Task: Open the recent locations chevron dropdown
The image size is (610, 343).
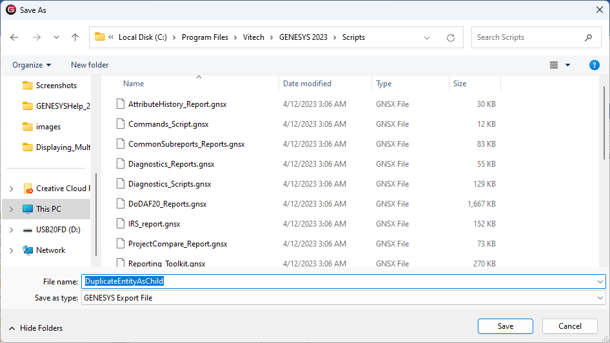Action: (55, 37)
